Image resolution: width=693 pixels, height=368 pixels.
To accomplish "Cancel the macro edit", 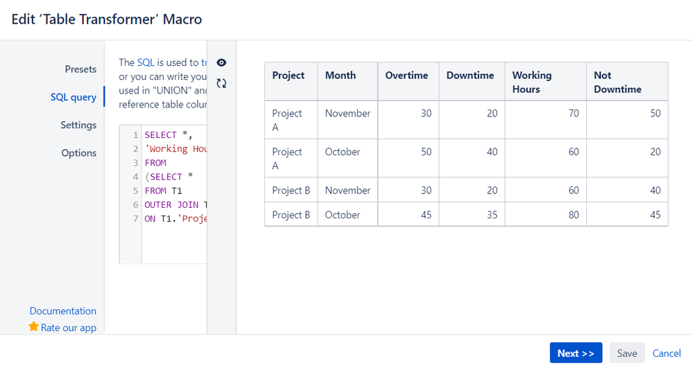I will coord(667,353).
